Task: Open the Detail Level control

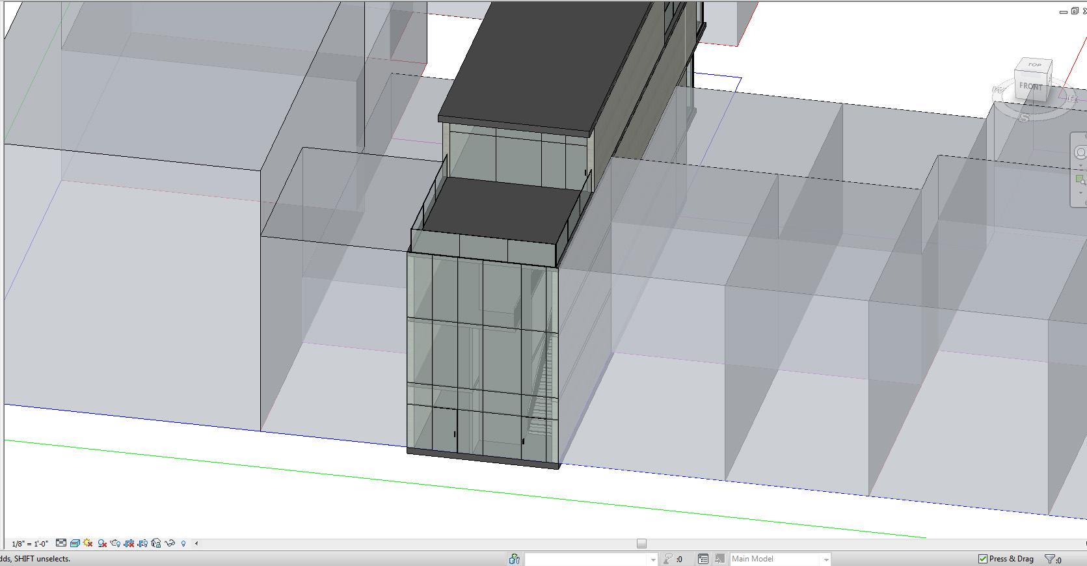Action: pyautogui.click(x=60, y=543)
